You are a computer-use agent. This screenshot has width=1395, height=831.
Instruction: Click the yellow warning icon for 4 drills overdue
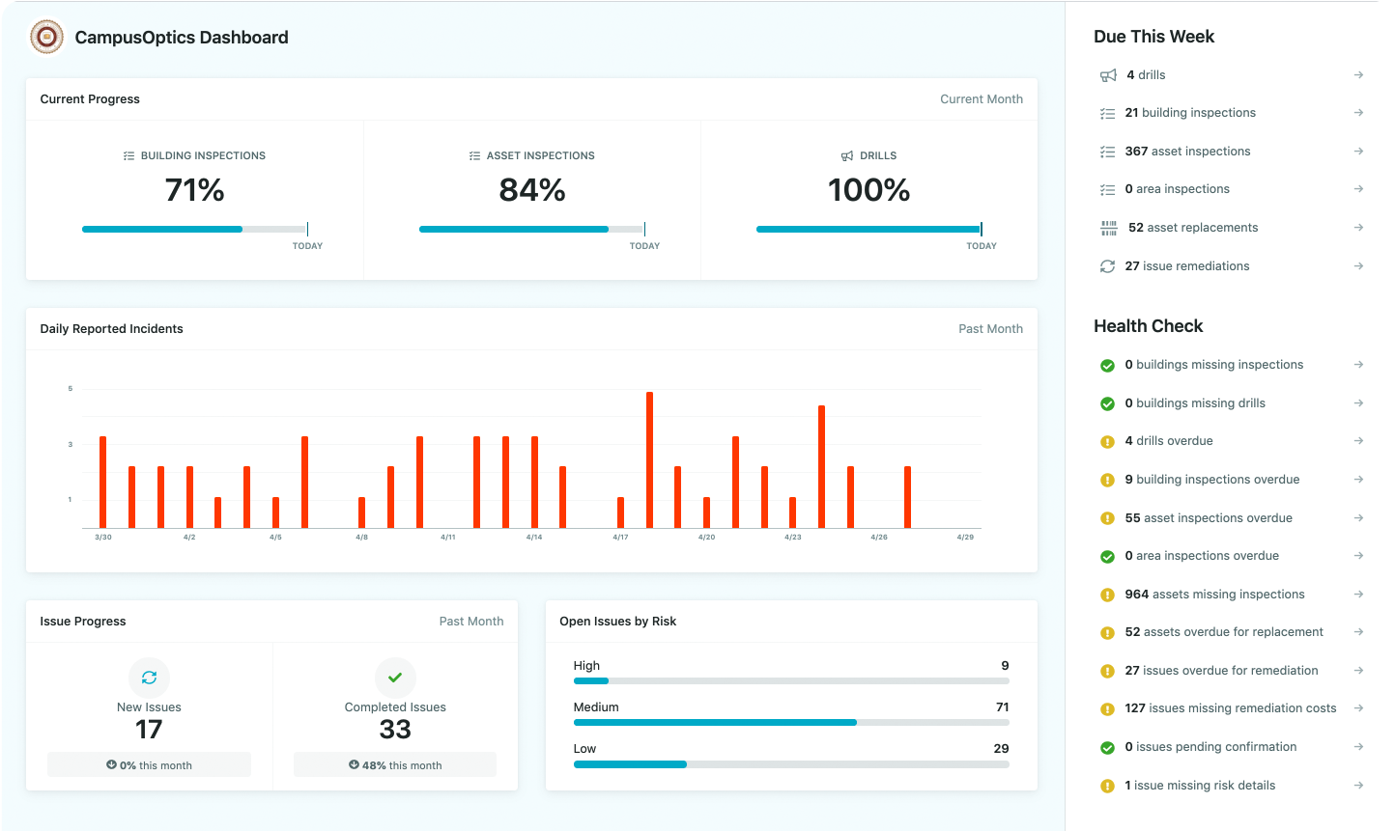[x=1108, y=442]
